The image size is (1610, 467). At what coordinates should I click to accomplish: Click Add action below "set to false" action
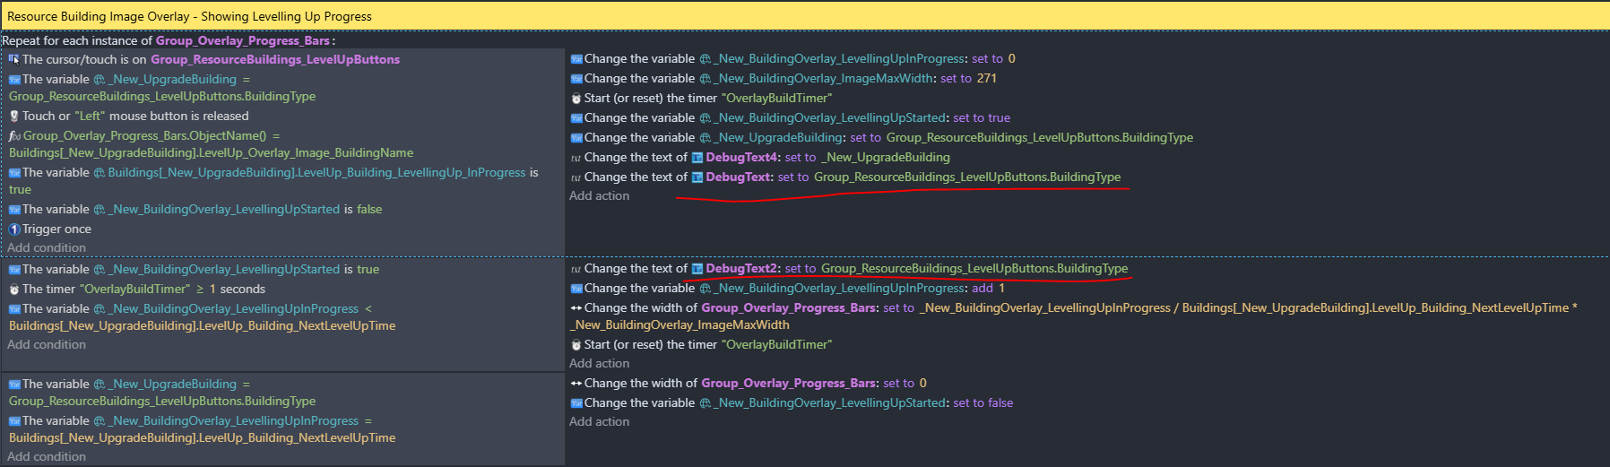coord(599,421)
